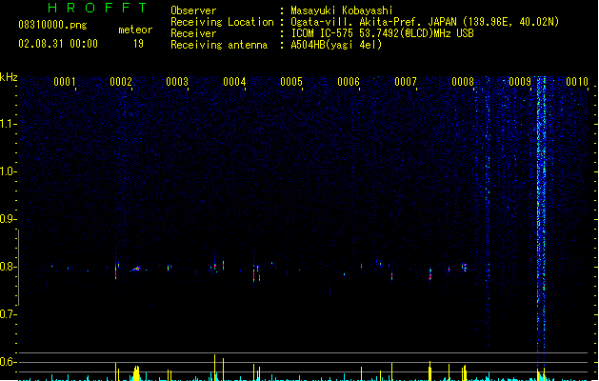Click the Receiving Location label
599x381 pixels.
222,22
